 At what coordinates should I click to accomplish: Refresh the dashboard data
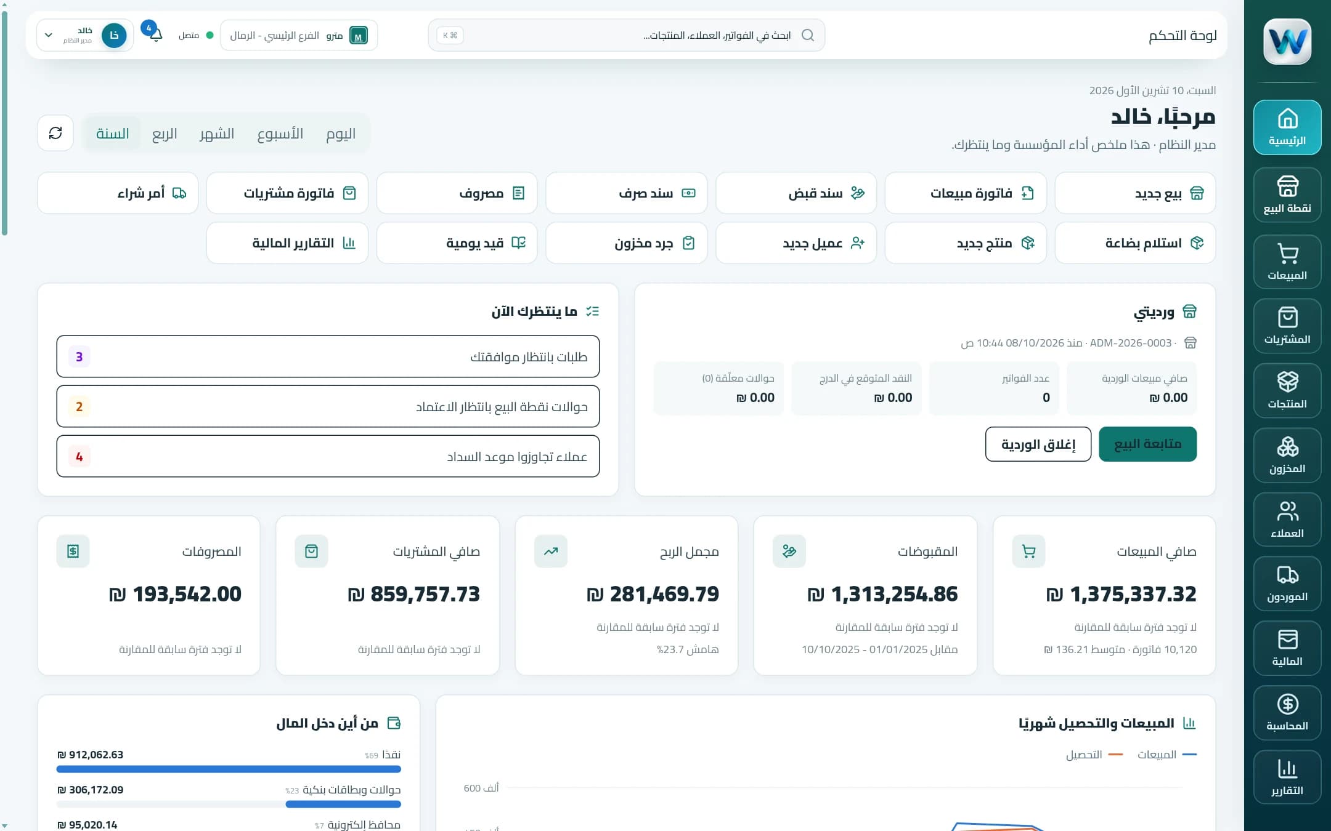coord(55,133)
